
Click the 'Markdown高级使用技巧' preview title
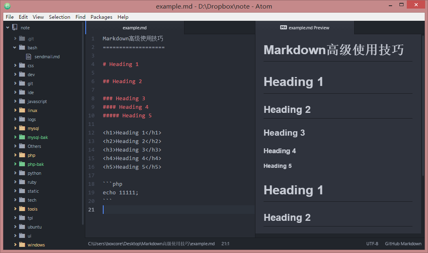334,50
